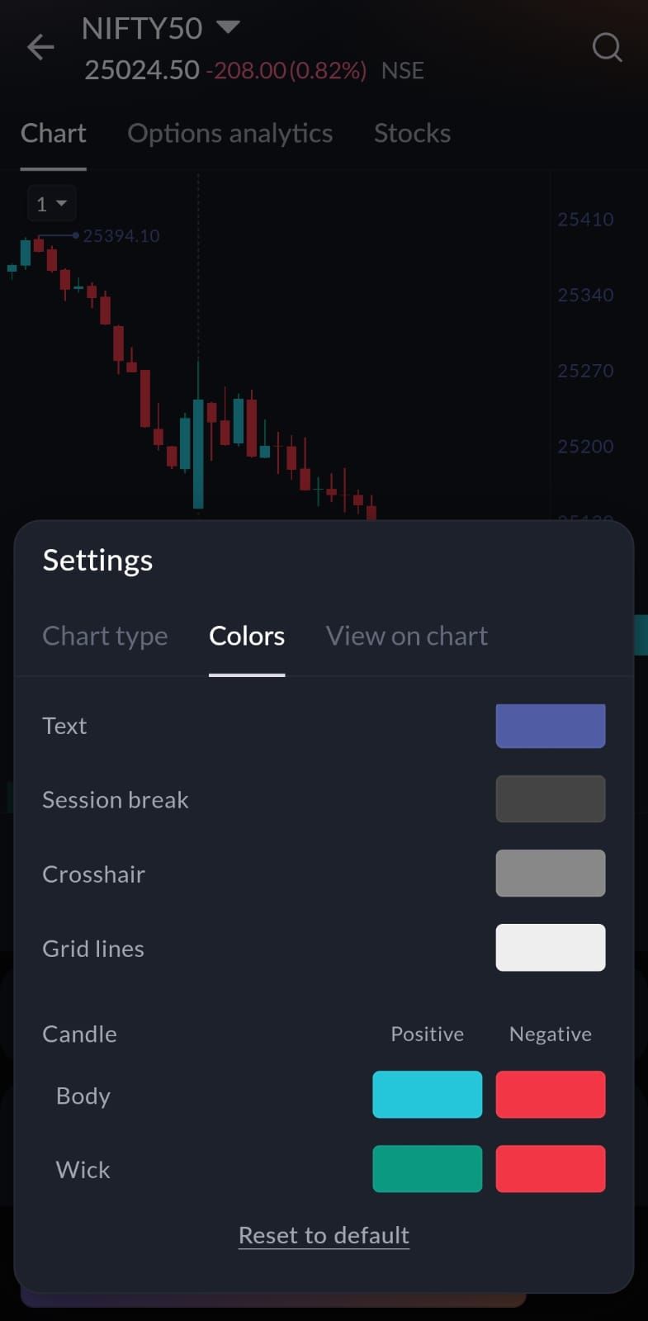Go to View on chart tab
Viewport: 648px width, 1321px height.
pyautogui.click(x=406, y=636)
